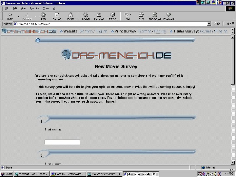Screen dimensions: 236x177
Task: Open the Edit menu
Action: point(15,9)
